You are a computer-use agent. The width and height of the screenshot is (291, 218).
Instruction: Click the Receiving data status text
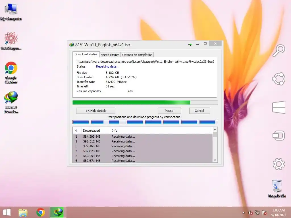[108, 66]
